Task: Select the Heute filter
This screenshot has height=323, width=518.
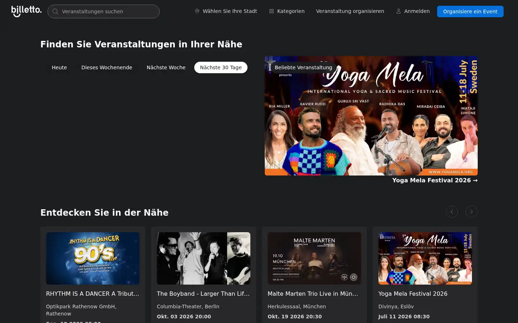Action: pos(59,67)
